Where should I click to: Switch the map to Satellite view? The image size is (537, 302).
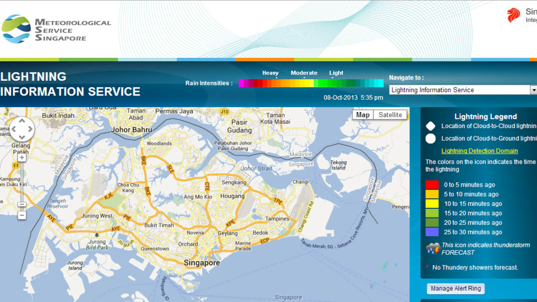pos(390,114)
